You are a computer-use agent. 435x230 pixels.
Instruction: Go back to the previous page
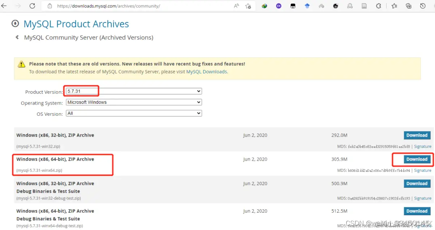[x=5, y=6]
